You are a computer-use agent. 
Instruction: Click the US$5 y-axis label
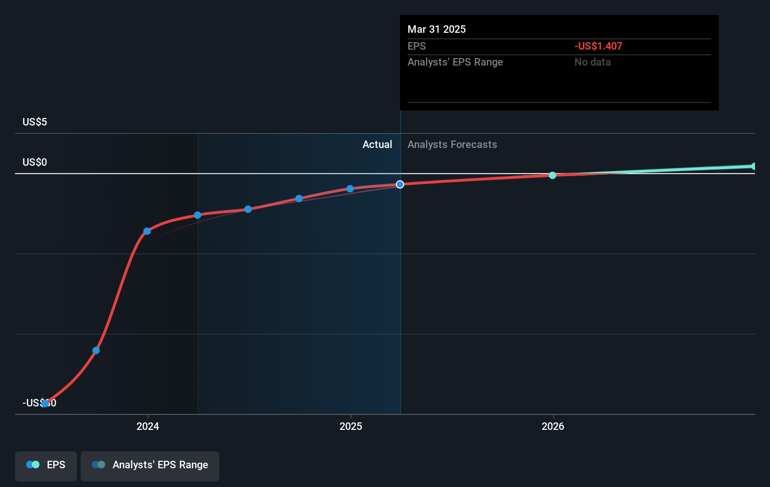[35, 122]
